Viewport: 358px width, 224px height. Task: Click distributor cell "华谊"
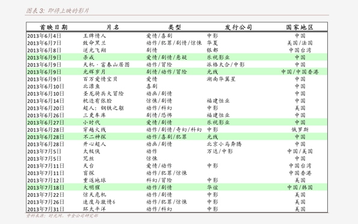212,188
